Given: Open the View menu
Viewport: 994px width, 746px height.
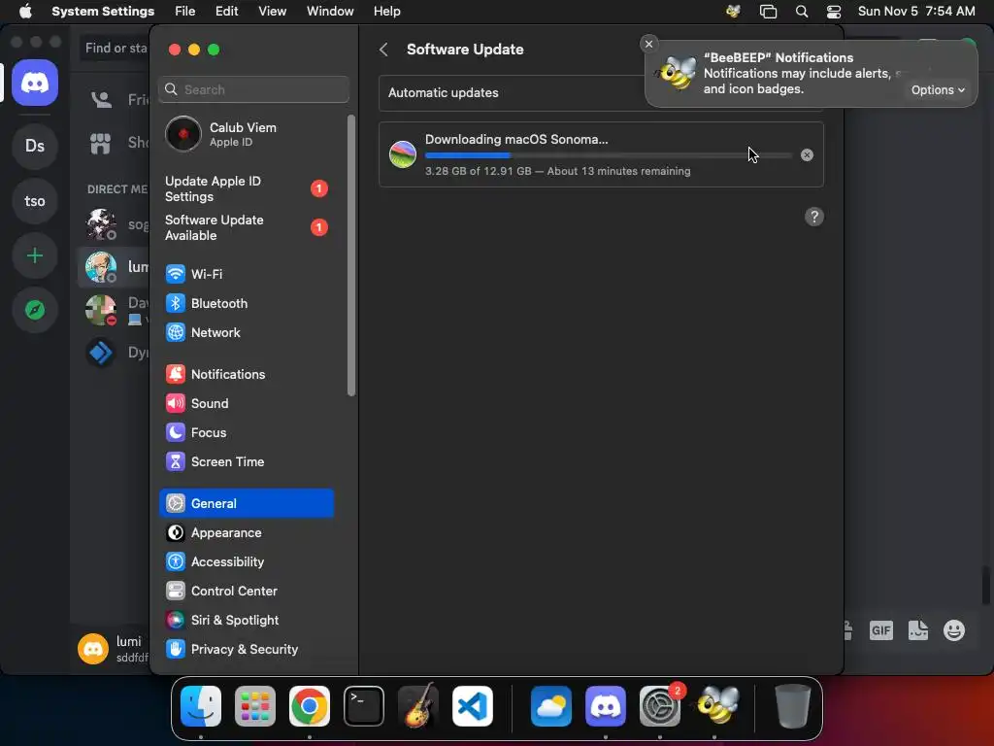Looking at the screenshot, I should click(272, 12).
